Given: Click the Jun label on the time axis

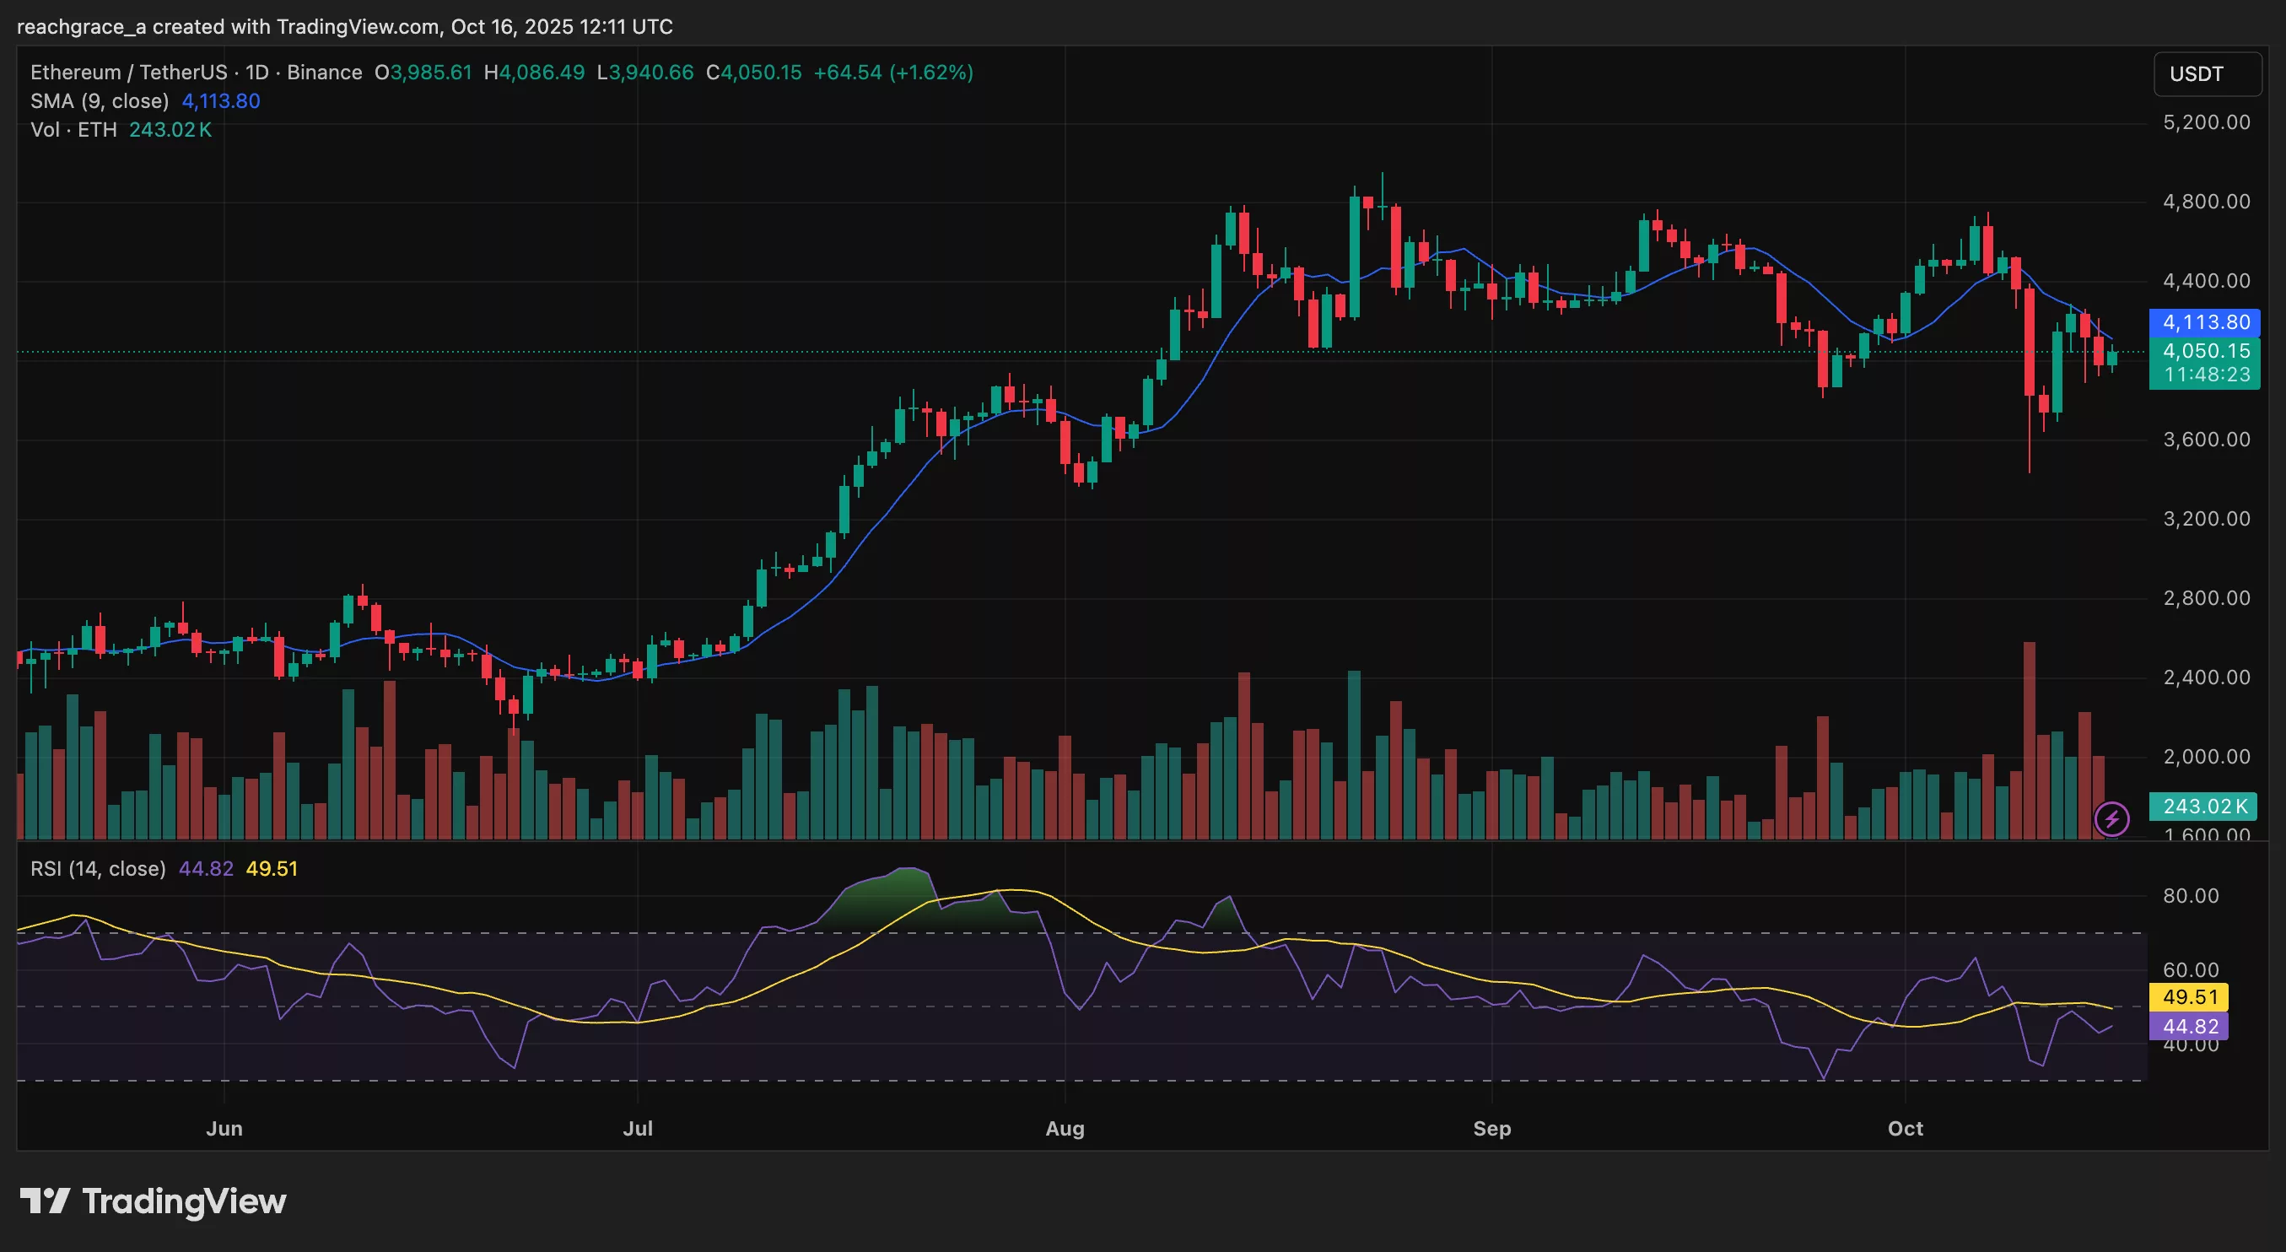Looking at the screenshot, I should tap(224, 1129).
